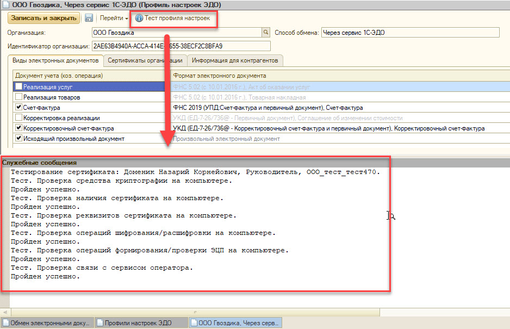Uncheck the Счет-фактура checkbox
Viewport: 510px width, 329px height.
tap(19, 107)
